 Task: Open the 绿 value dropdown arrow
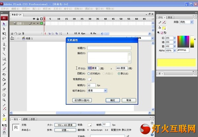click(175, 42)
